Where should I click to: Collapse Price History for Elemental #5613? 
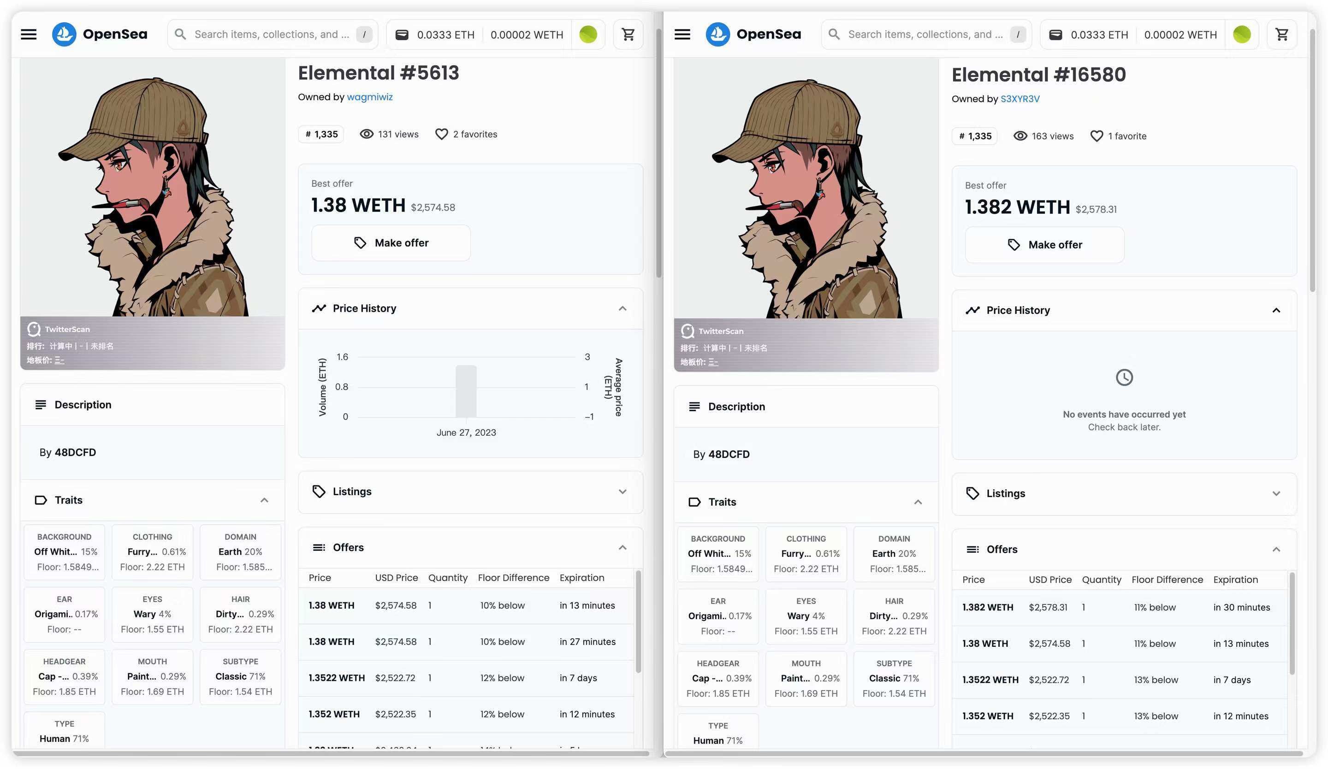[x=622, y=308]
